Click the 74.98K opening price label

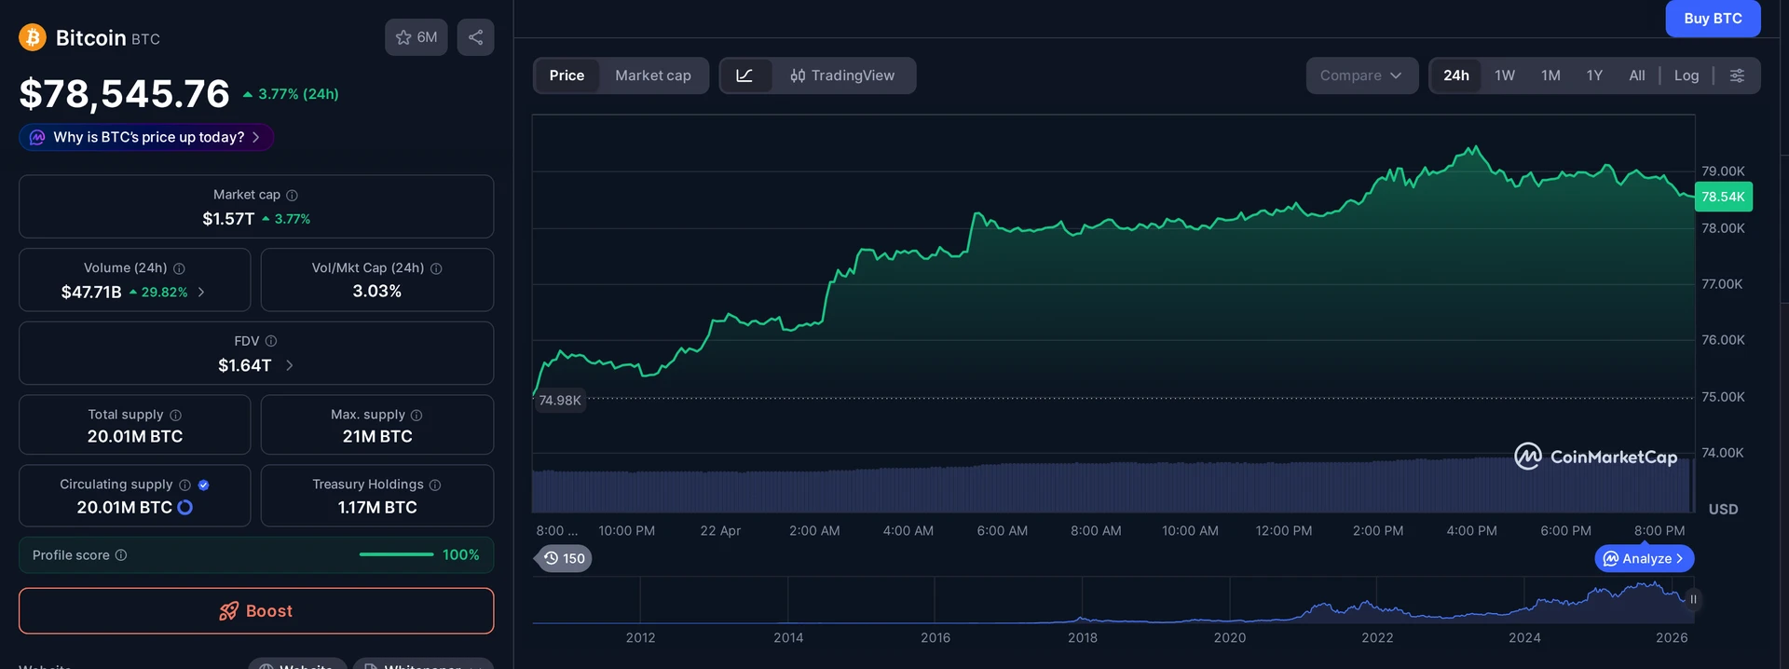pyautogui.click(x=560, y=401)
